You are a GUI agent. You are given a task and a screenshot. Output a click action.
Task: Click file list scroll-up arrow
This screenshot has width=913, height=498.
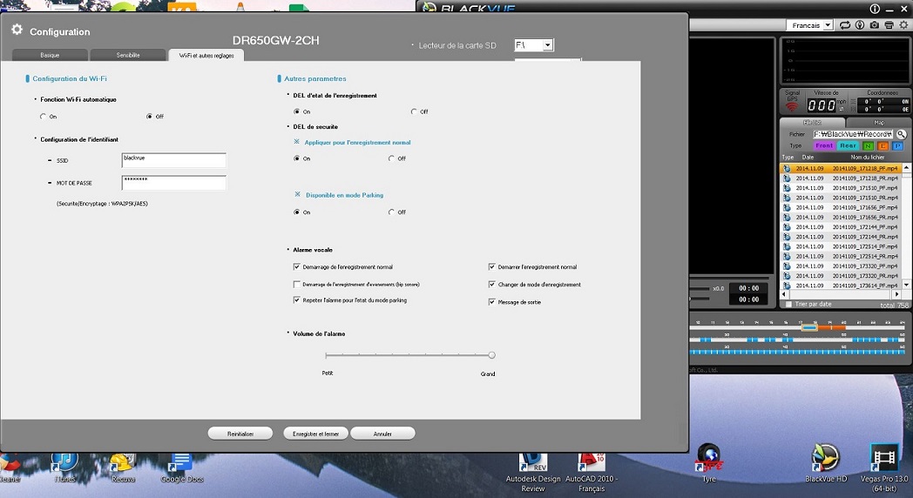[x=906, y=167]
